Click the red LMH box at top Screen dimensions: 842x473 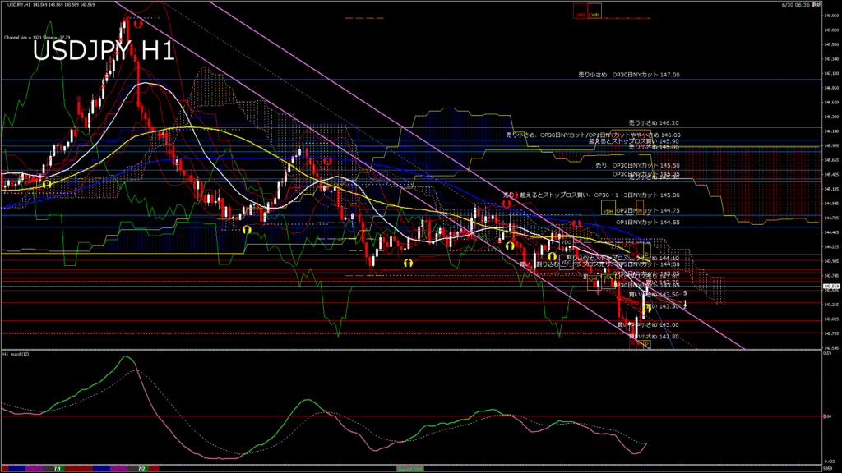(x=580, y=11)
